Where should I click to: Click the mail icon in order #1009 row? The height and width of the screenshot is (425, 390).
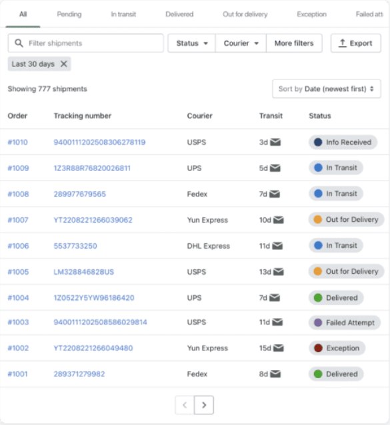(x=275, y=168)
